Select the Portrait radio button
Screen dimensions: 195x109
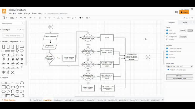coord(168,69)
